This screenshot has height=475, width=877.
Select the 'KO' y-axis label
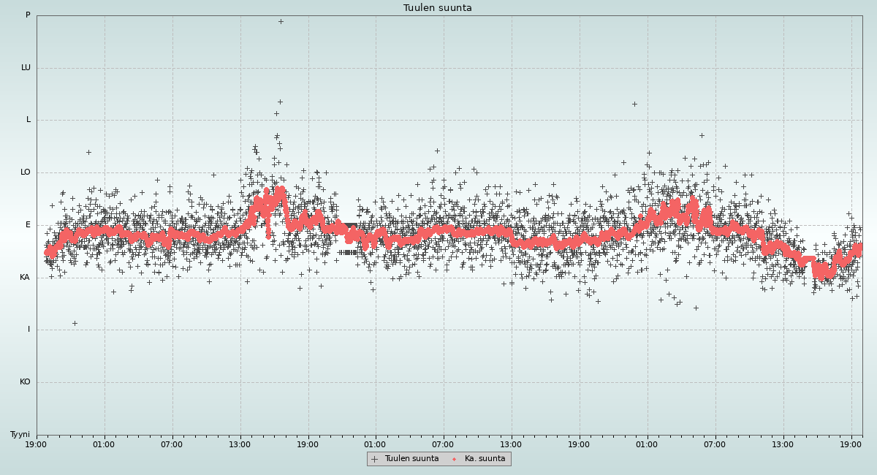(x=25, y=382)
